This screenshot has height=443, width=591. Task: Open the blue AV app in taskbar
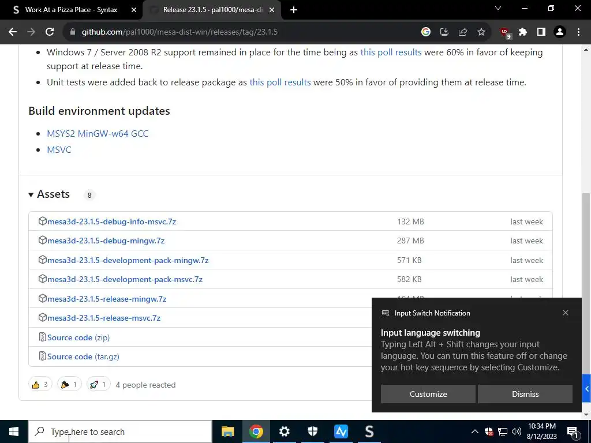click(341, 431)
